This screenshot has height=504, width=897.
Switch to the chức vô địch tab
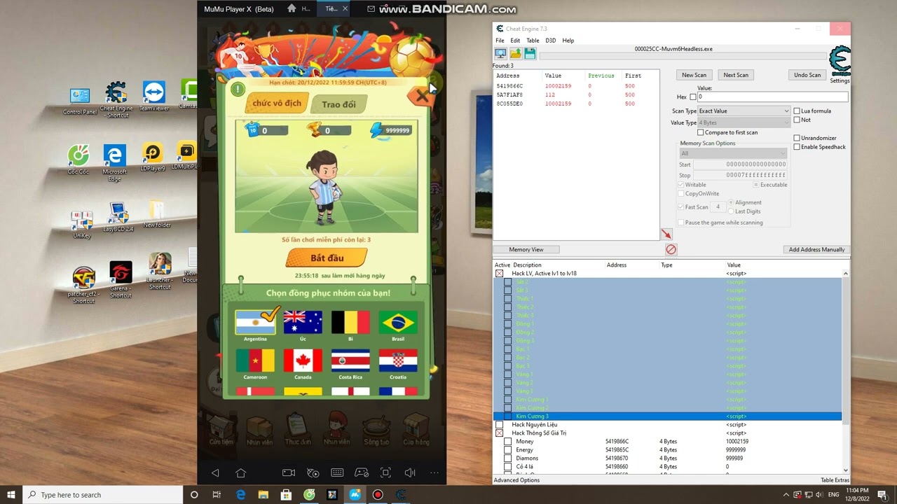tap(277, 103)
